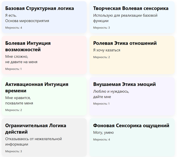Click «Мерность: 4» under Фоновая Сенсорика ощущений
This screenshot has width=177, height=157.
click(101, 140)
